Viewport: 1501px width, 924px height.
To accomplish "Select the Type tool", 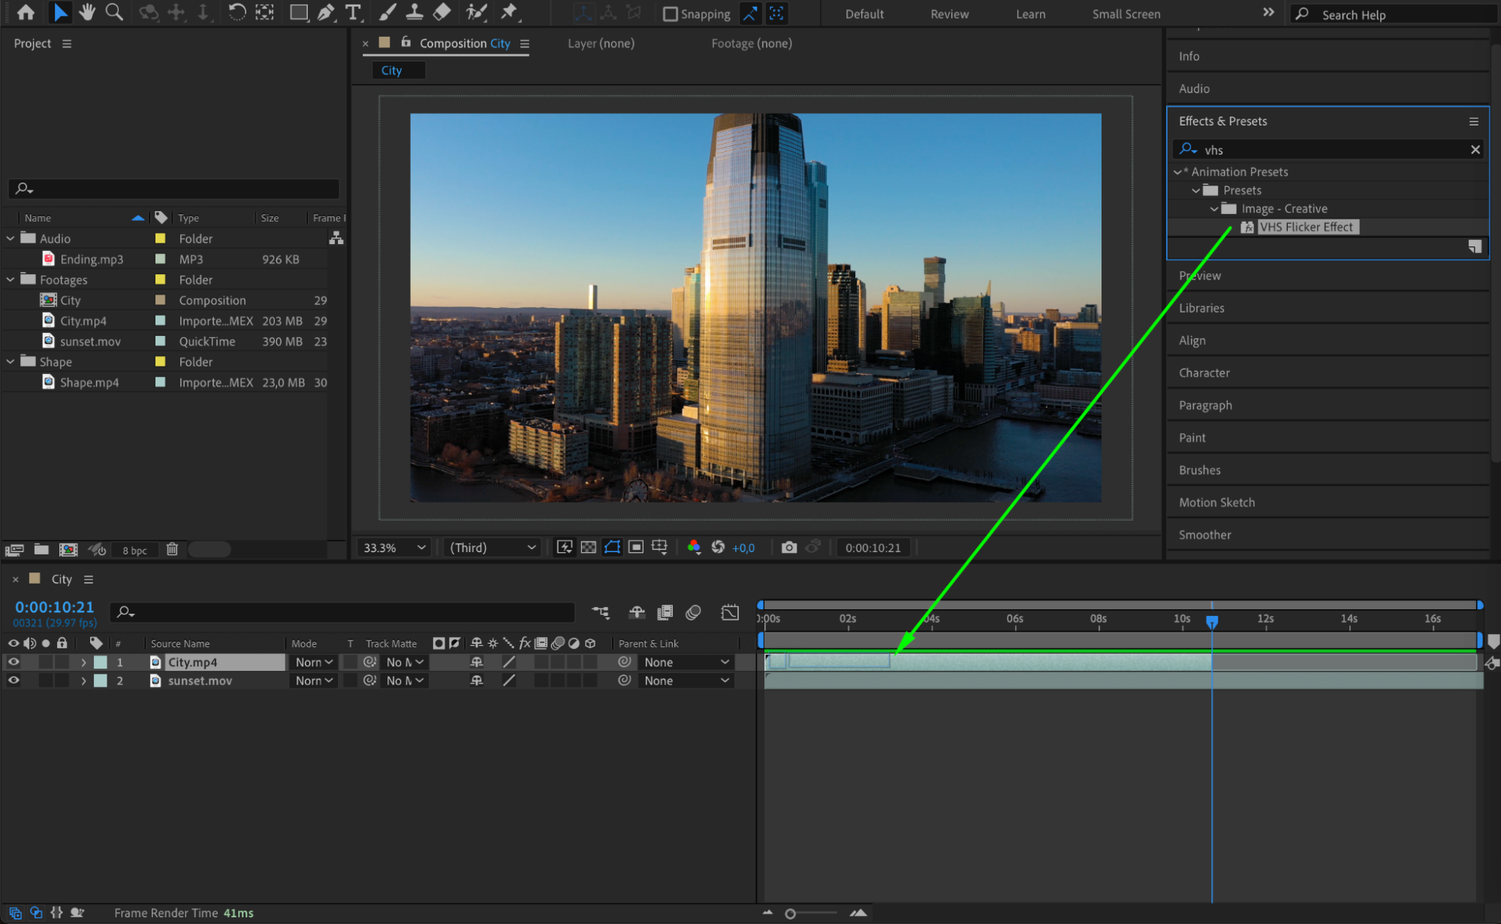I will [352, 12].
